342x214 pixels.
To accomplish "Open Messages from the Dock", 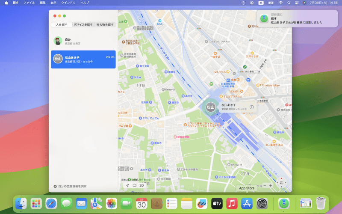I will (66, 204).
